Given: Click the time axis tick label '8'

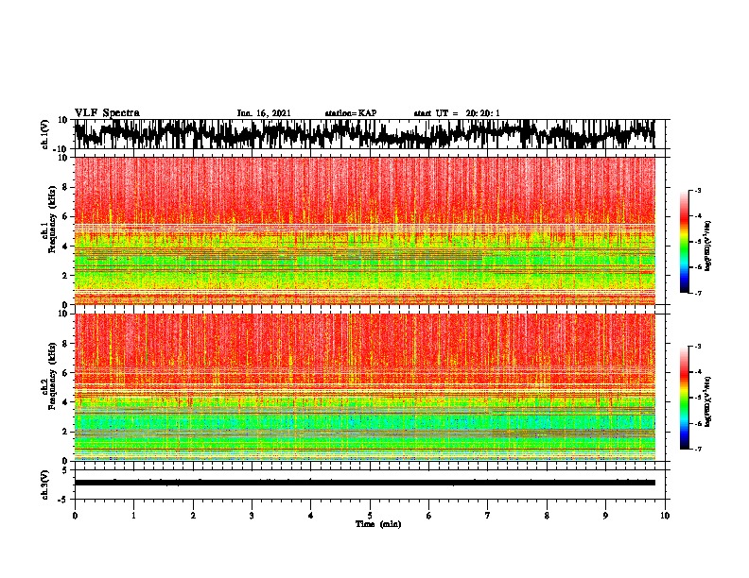Looking at the screenshot, I should click(x=547, y=516).
